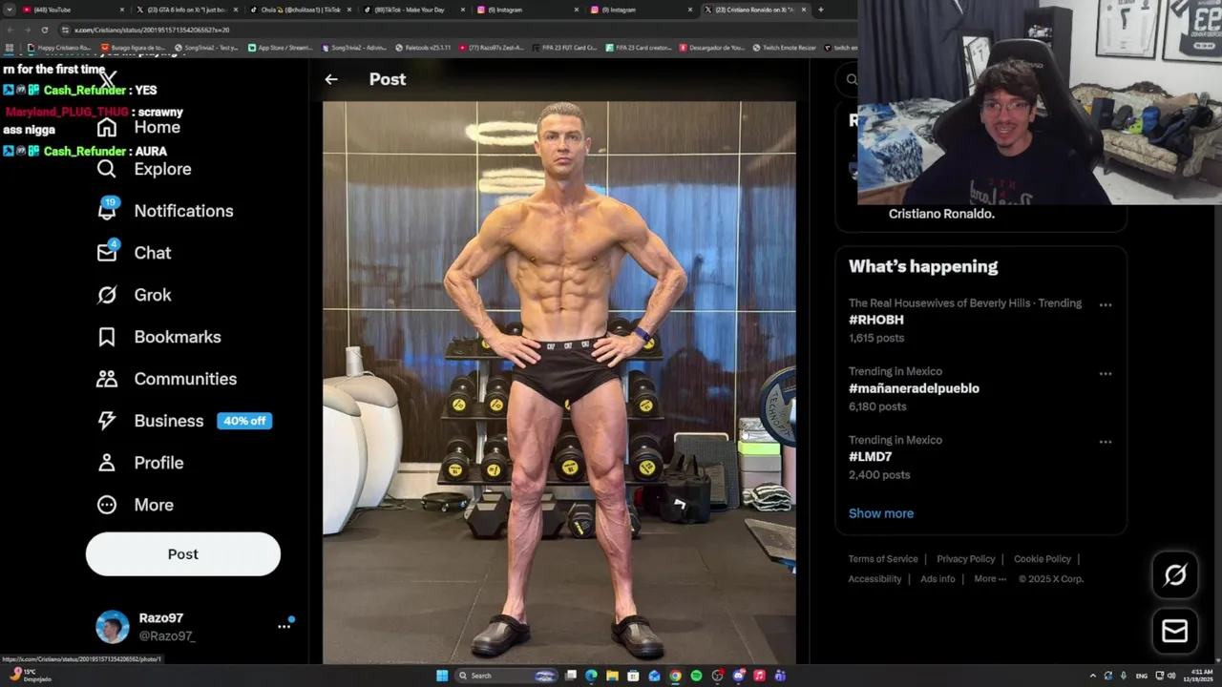This screenshot has width=1222, height=687.
Task: Switch to the second Instagram tab
Action: tap(640, 10)
